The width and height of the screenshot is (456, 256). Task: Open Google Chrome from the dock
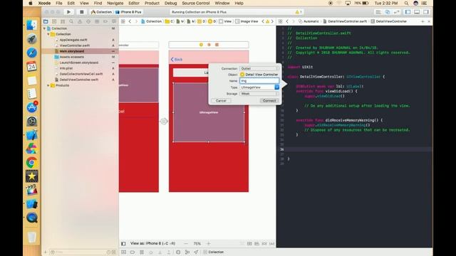[31, 162]
